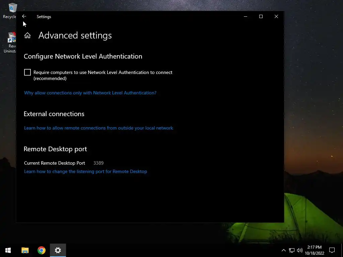Select the Recycle Bin desktop icon
The height and width of the screenshot is (257, 343).
[x=9, y=11]
